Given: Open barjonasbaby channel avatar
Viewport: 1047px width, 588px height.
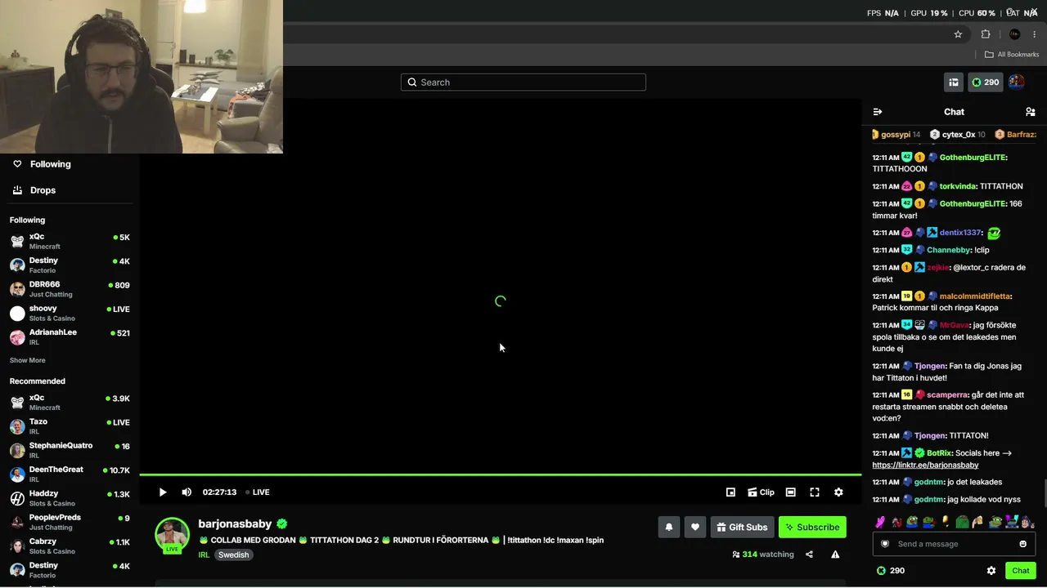Looking at the screenshot, I should [172, 534].
